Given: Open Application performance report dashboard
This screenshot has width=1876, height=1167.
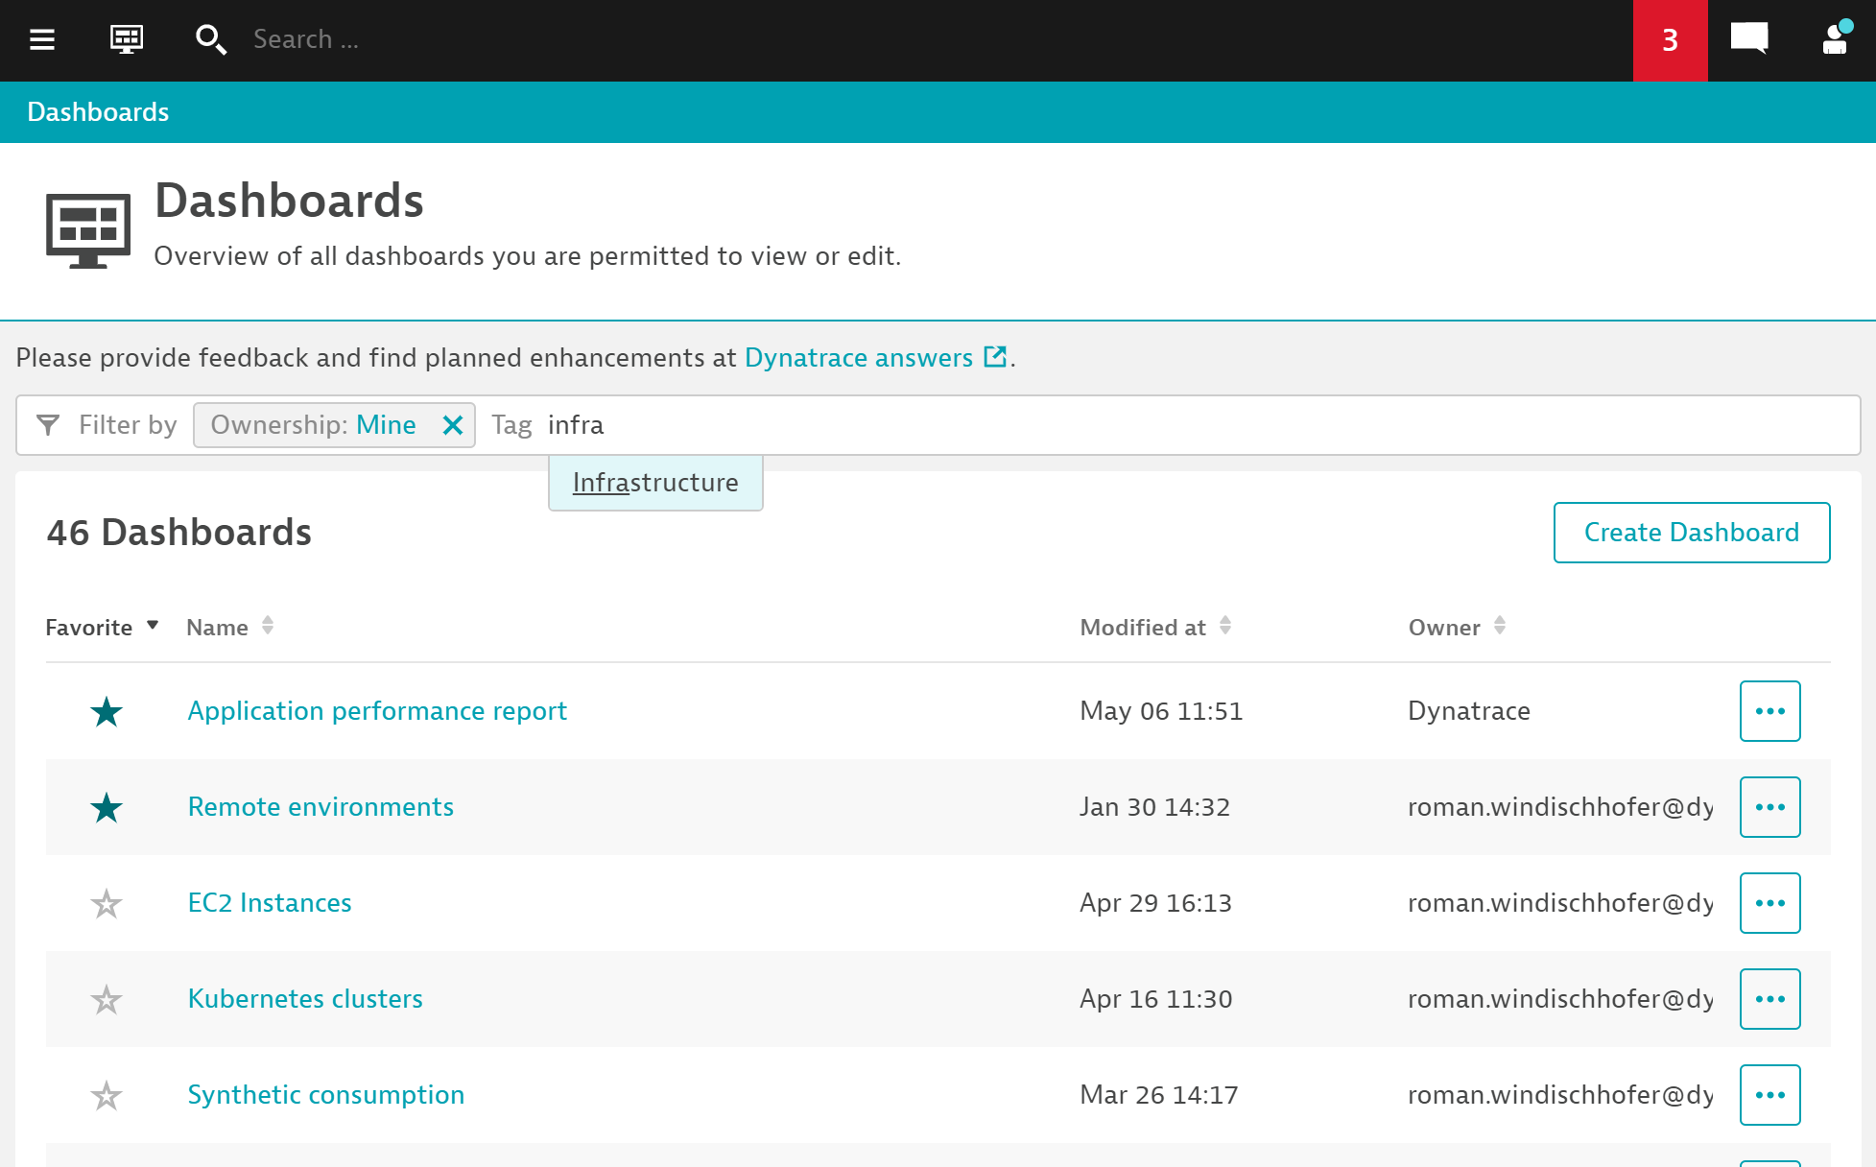Looking at the screenshot, I should pyautogui.click(x=377, y=711).
